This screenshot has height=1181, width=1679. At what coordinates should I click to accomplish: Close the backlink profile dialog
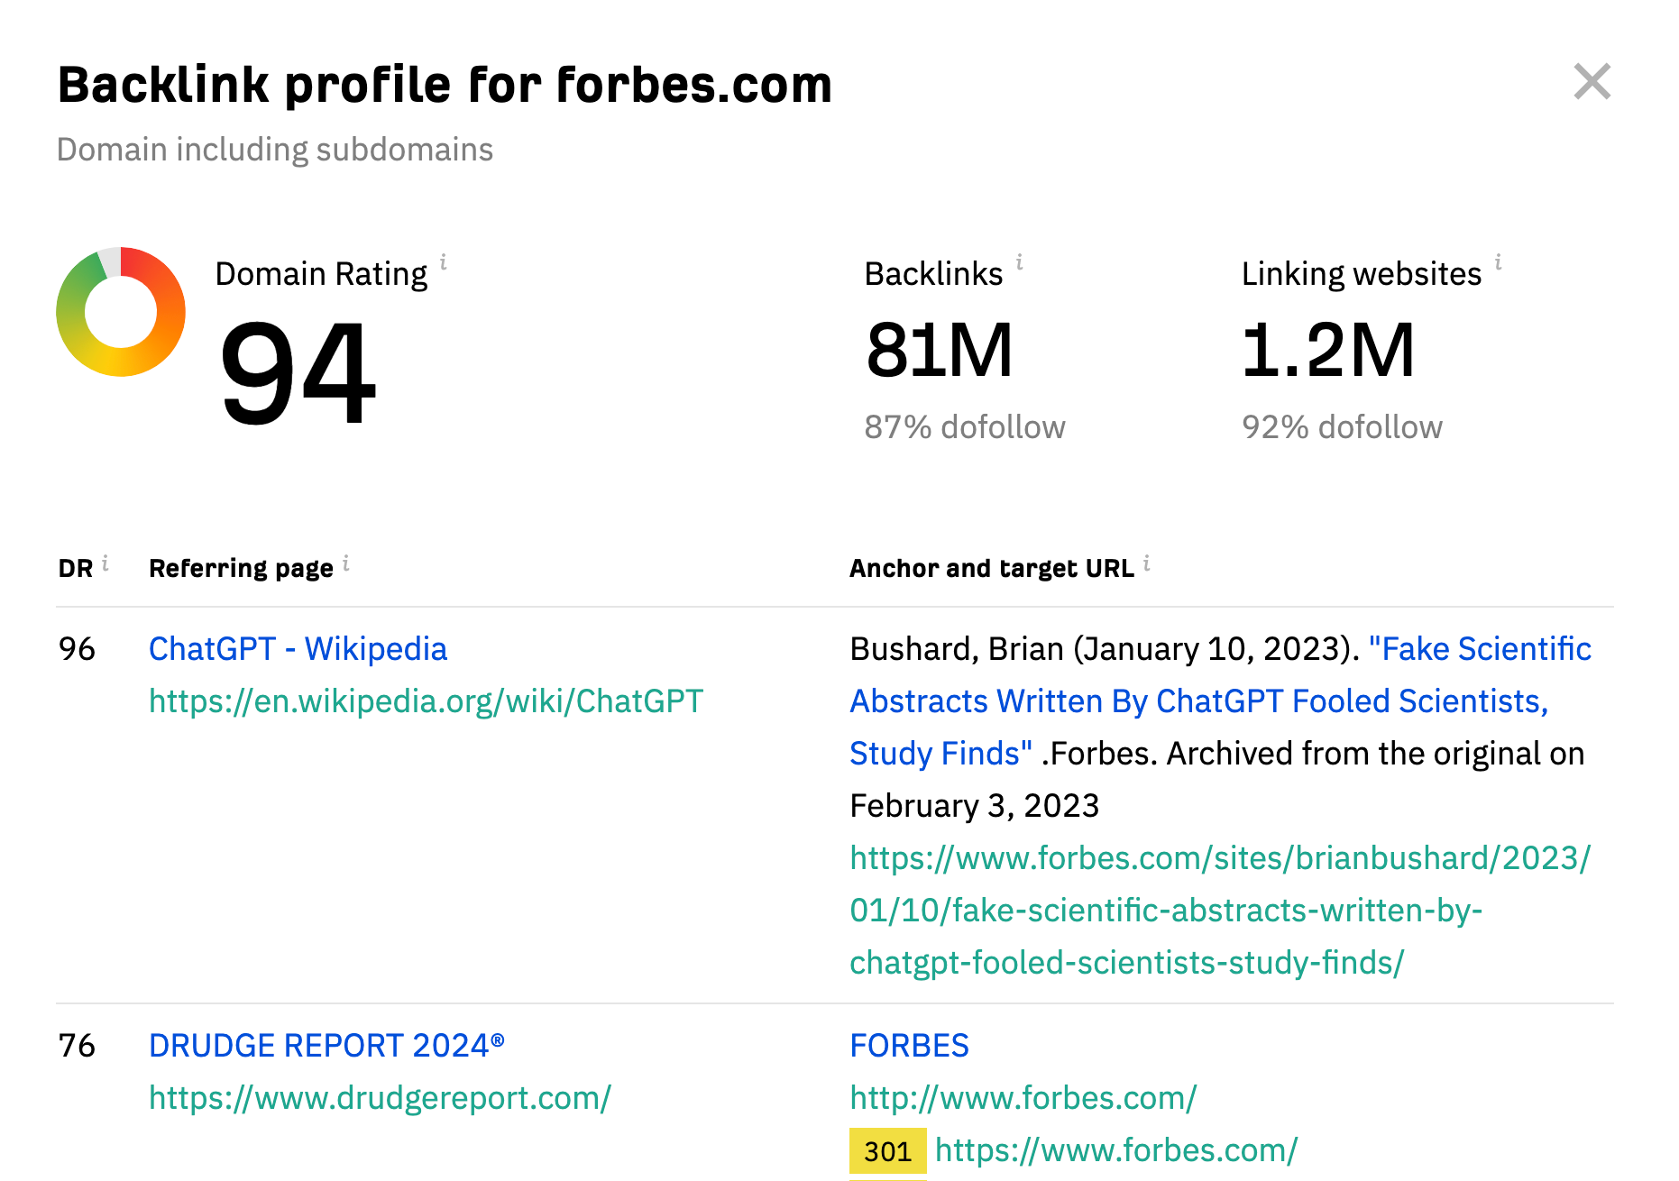tap(1592, 82)
